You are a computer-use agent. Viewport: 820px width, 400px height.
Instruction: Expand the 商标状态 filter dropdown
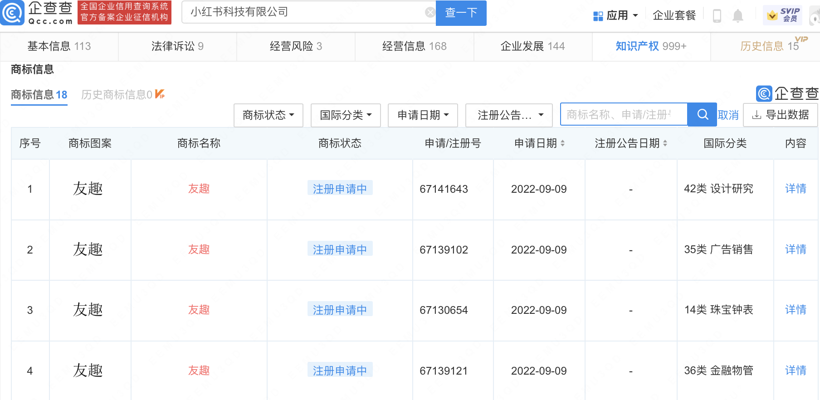[268, 115]
